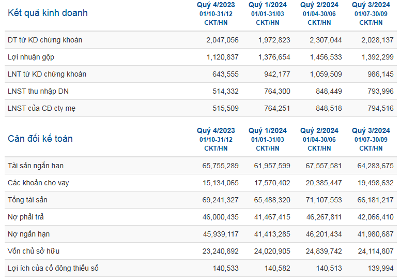Screen dimensions: 401x280
Task: Click the "LNST thu nhập DN" row label
Action: [38, 92]
